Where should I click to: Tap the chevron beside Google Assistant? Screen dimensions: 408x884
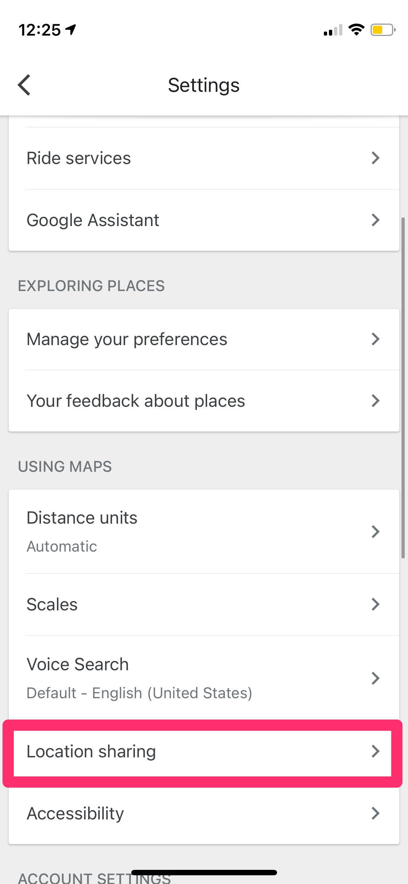(x=375, y=220)
